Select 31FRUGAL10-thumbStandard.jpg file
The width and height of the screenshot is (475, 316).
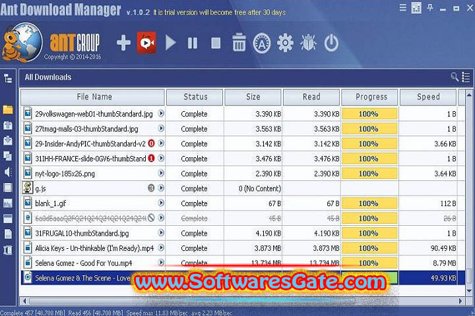[82, 234]
